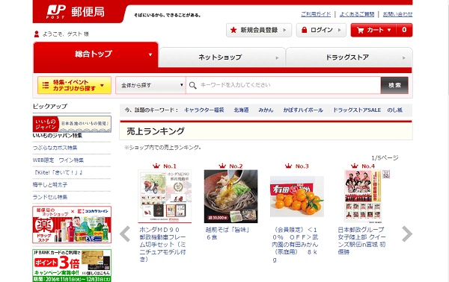The image size is (449, 282).
Task: Open 日本郵政グループ女子陸上部 product link
Action: point(361,241)
